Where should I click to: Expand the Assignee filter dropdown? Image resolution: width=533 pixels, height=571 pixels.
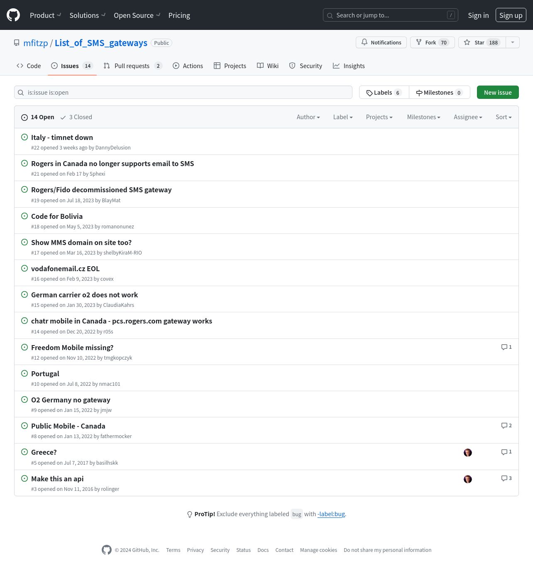468,117
